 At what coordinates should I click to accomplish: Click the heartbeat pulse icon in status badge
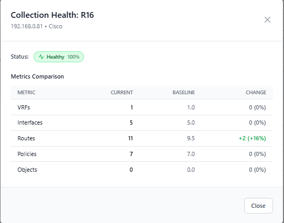pyautogui.click(x=41, y=57)
